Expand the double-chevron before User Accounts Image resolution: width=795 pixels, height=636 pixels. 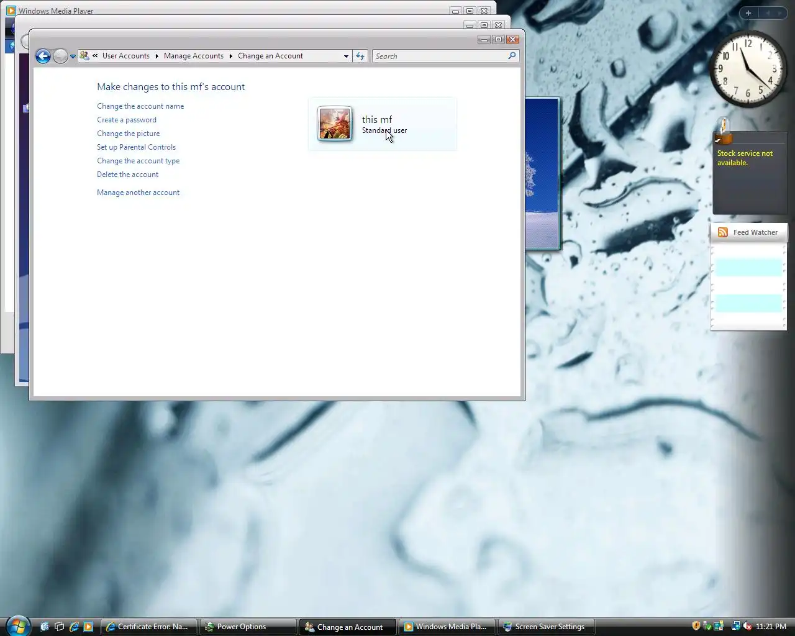click(x=95, y=56)
